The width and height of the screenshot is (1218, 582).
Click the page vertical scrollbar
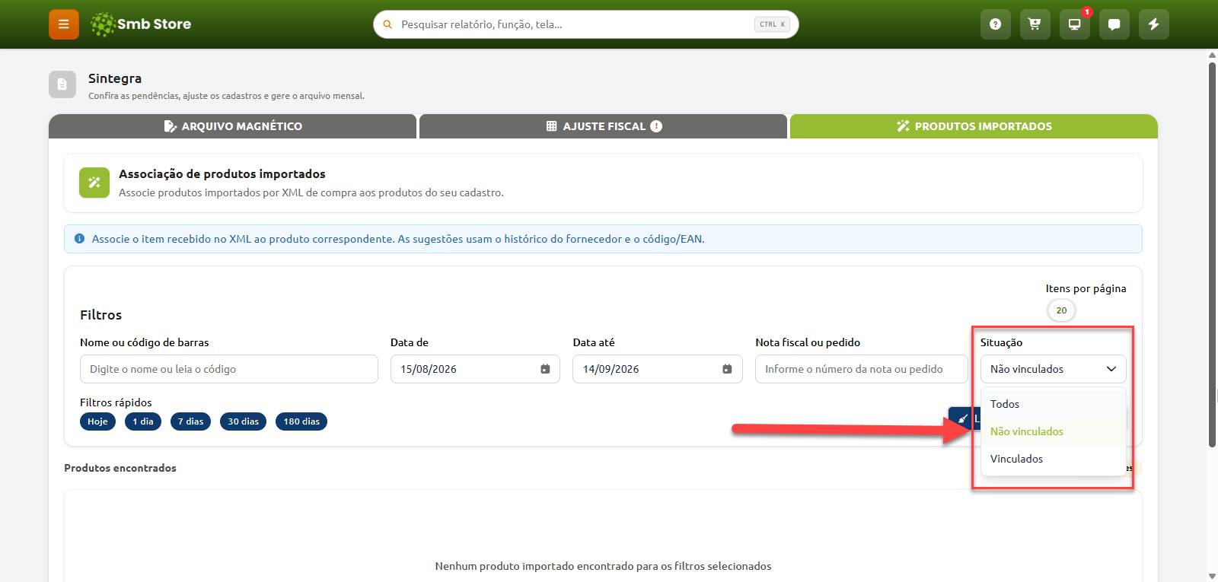[1212, 255]
